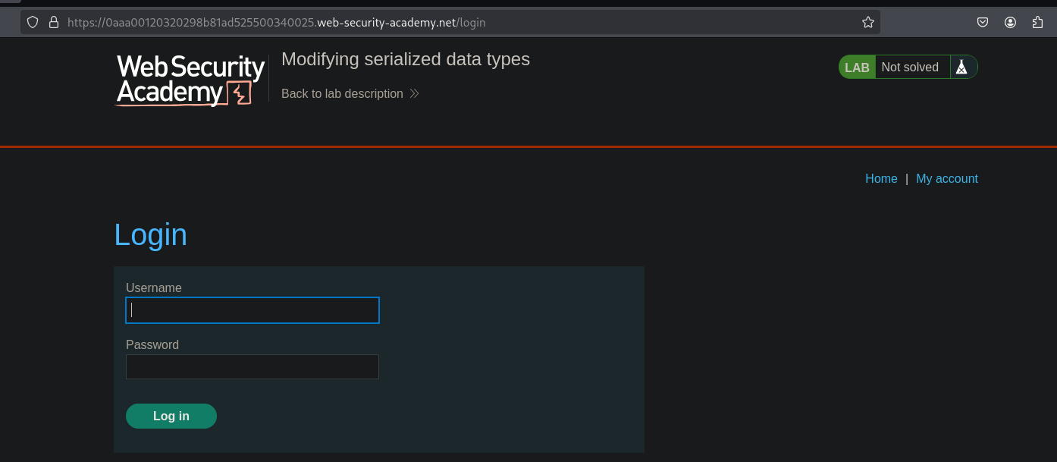Bookmark this page with the star icon
This screenshot has width=1057, height=462.
click(x=868, y=23)
